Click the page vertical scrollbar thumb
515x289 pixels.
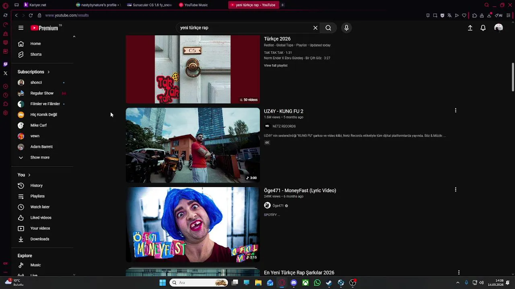click(513, 77)
